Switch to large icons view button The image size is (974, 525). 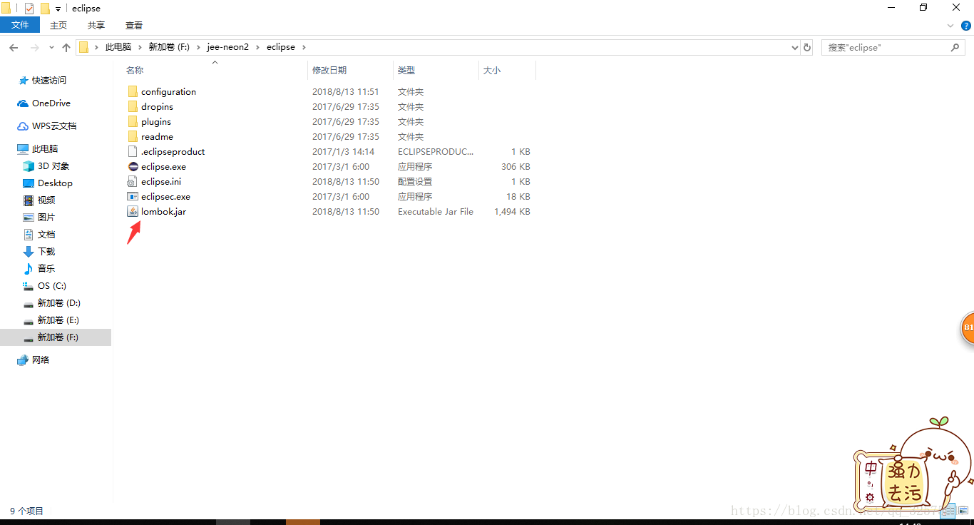[x=963, y=511]
